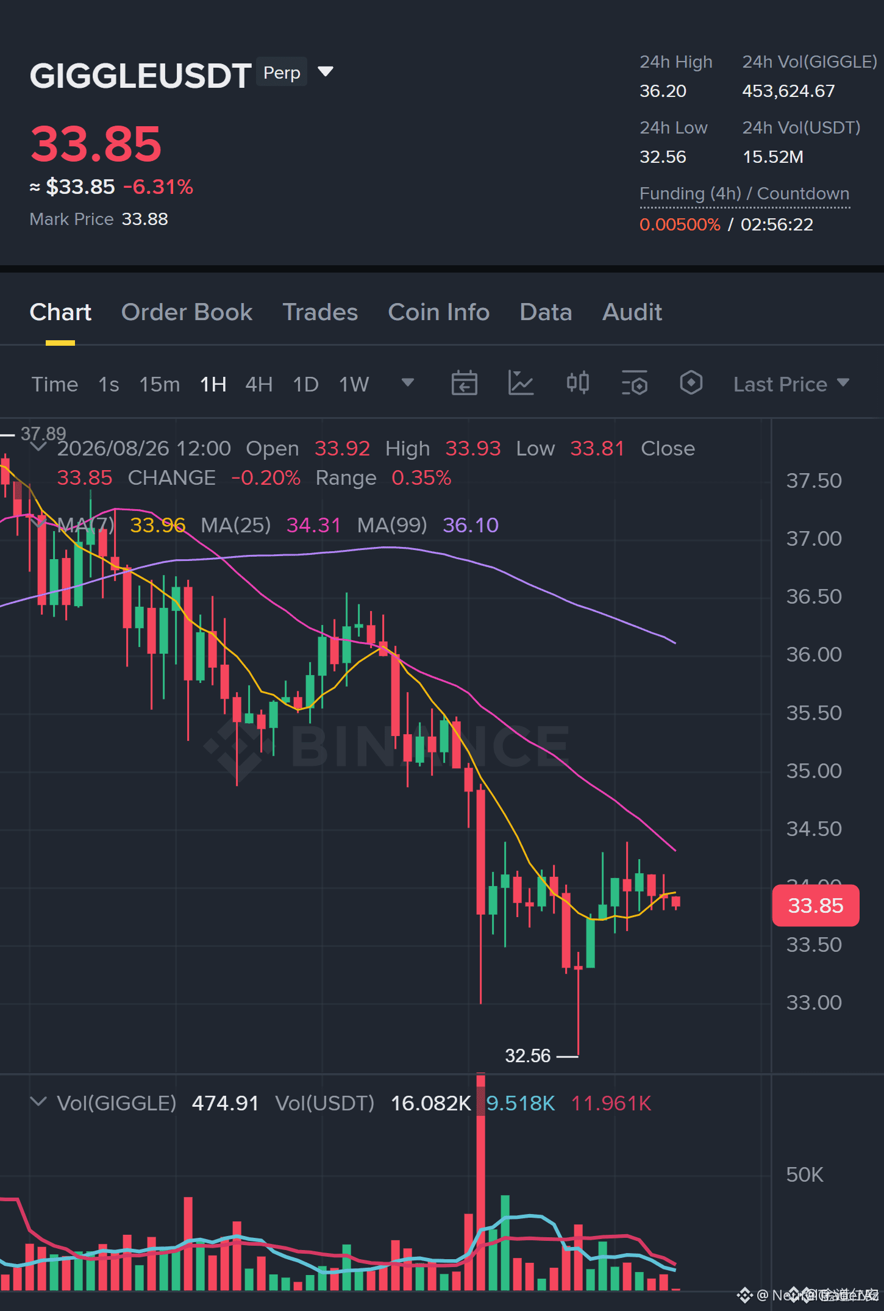Tap the 24h Low value 32.56

pos(663,157)
